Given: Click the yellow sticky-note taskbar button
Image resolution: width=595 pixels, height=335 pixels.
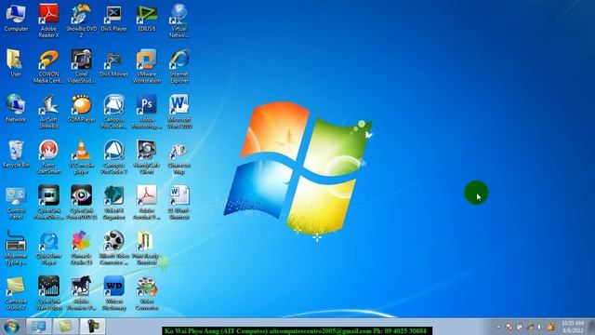Looking at the screenshot, I should pos(65,327).
